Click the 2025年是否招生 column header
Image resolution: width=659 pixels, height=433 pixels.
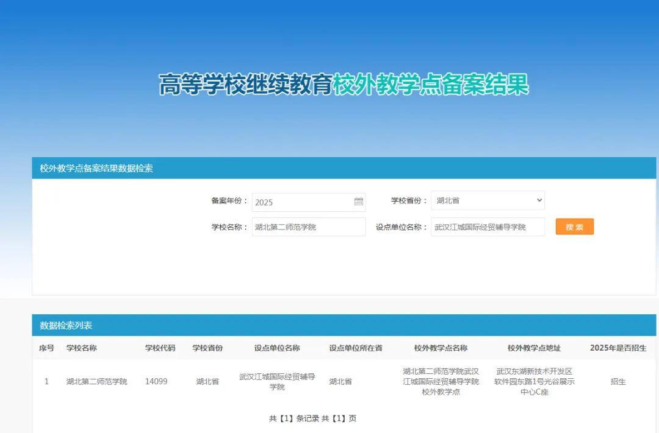tap(618, 348)
